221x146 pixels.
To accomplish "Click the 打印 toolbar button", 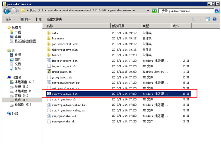I will coord(39,19).
